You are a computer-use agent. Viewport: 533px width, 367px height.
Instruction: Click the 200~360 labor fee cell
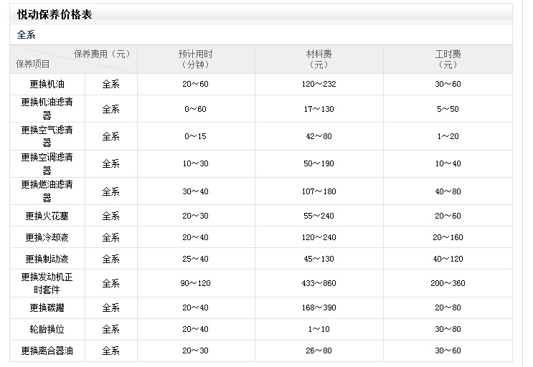[448, 283]
